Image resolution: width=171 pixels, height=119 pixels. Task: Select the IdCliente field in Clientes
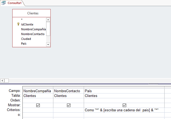(27, 24)
